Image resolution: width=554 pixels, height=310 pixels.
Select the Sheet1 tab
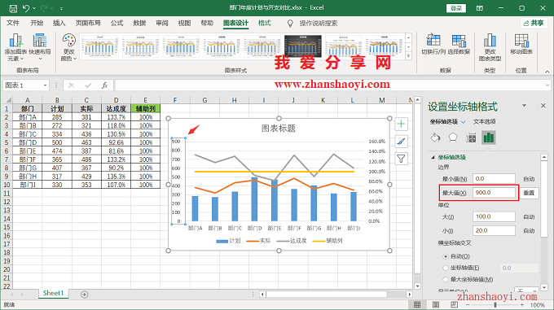(53, 294)
